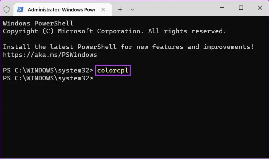
Task: Close the Administrator: Windows PowerShell tab
Action: tap(104, 9)
